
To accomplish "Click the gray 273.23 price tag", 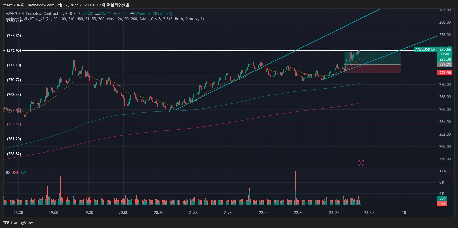I will (x=445, y=65).
